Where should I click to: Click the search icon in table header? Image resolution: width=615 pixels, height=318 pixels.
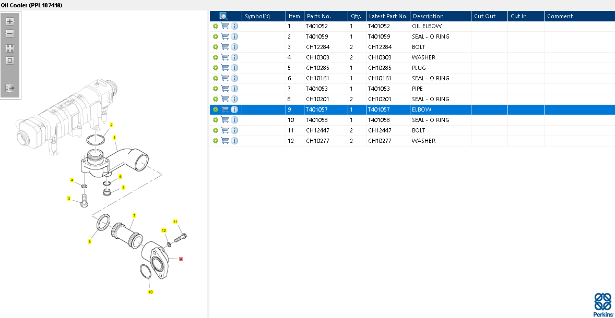(x=223, y=16)
